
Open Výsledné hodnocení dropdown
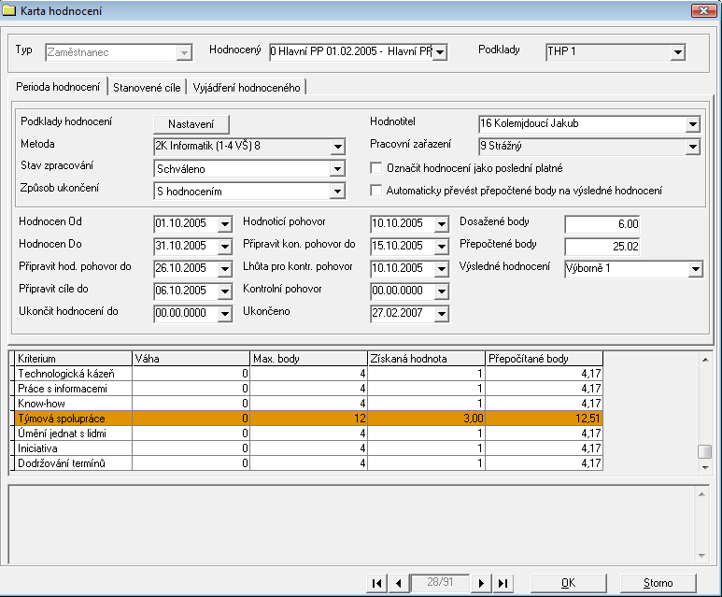[x=695, y=268]
